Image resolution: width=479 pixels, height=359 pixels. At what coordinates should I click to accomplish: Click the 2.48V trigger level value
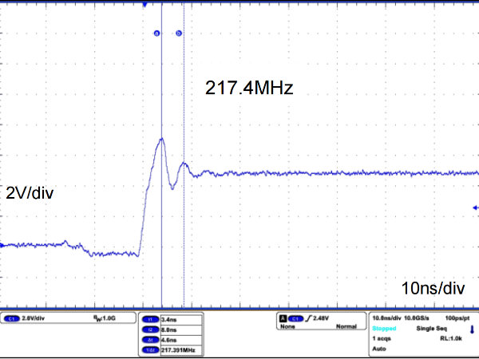(x=317, y=318)
